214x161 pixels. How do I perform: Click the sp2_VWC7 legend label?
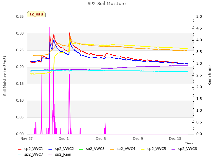click(33, 154)
